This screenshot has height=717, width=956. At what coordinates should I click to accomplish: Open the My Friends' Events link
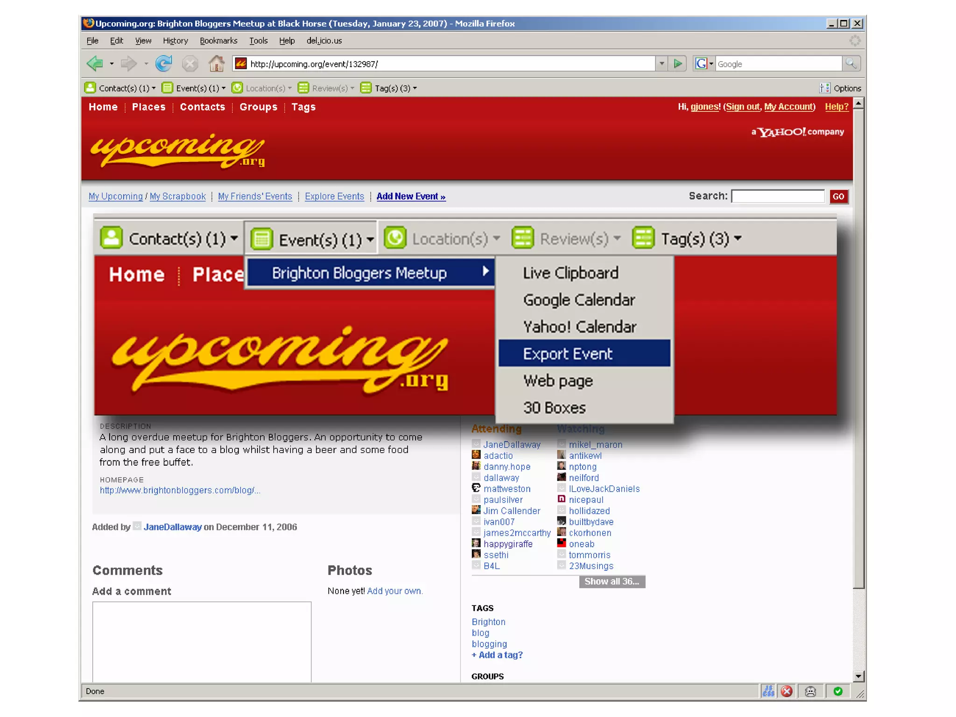pos(255,196)
